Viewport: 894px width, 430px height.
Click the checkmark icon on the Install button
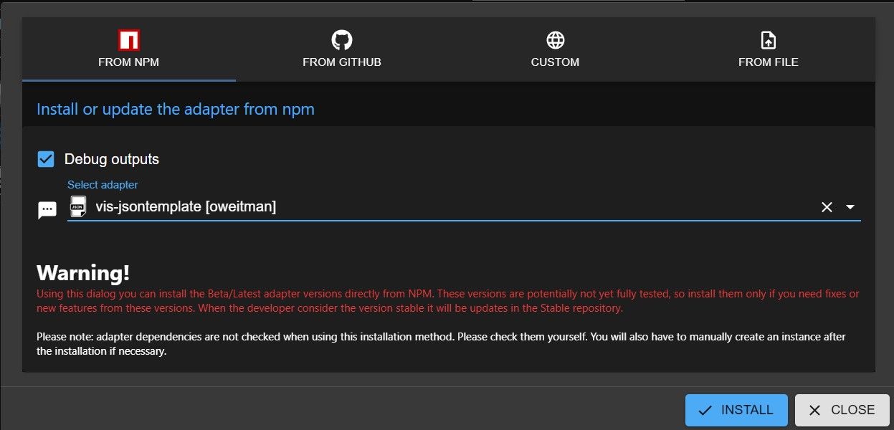(705, 411)
